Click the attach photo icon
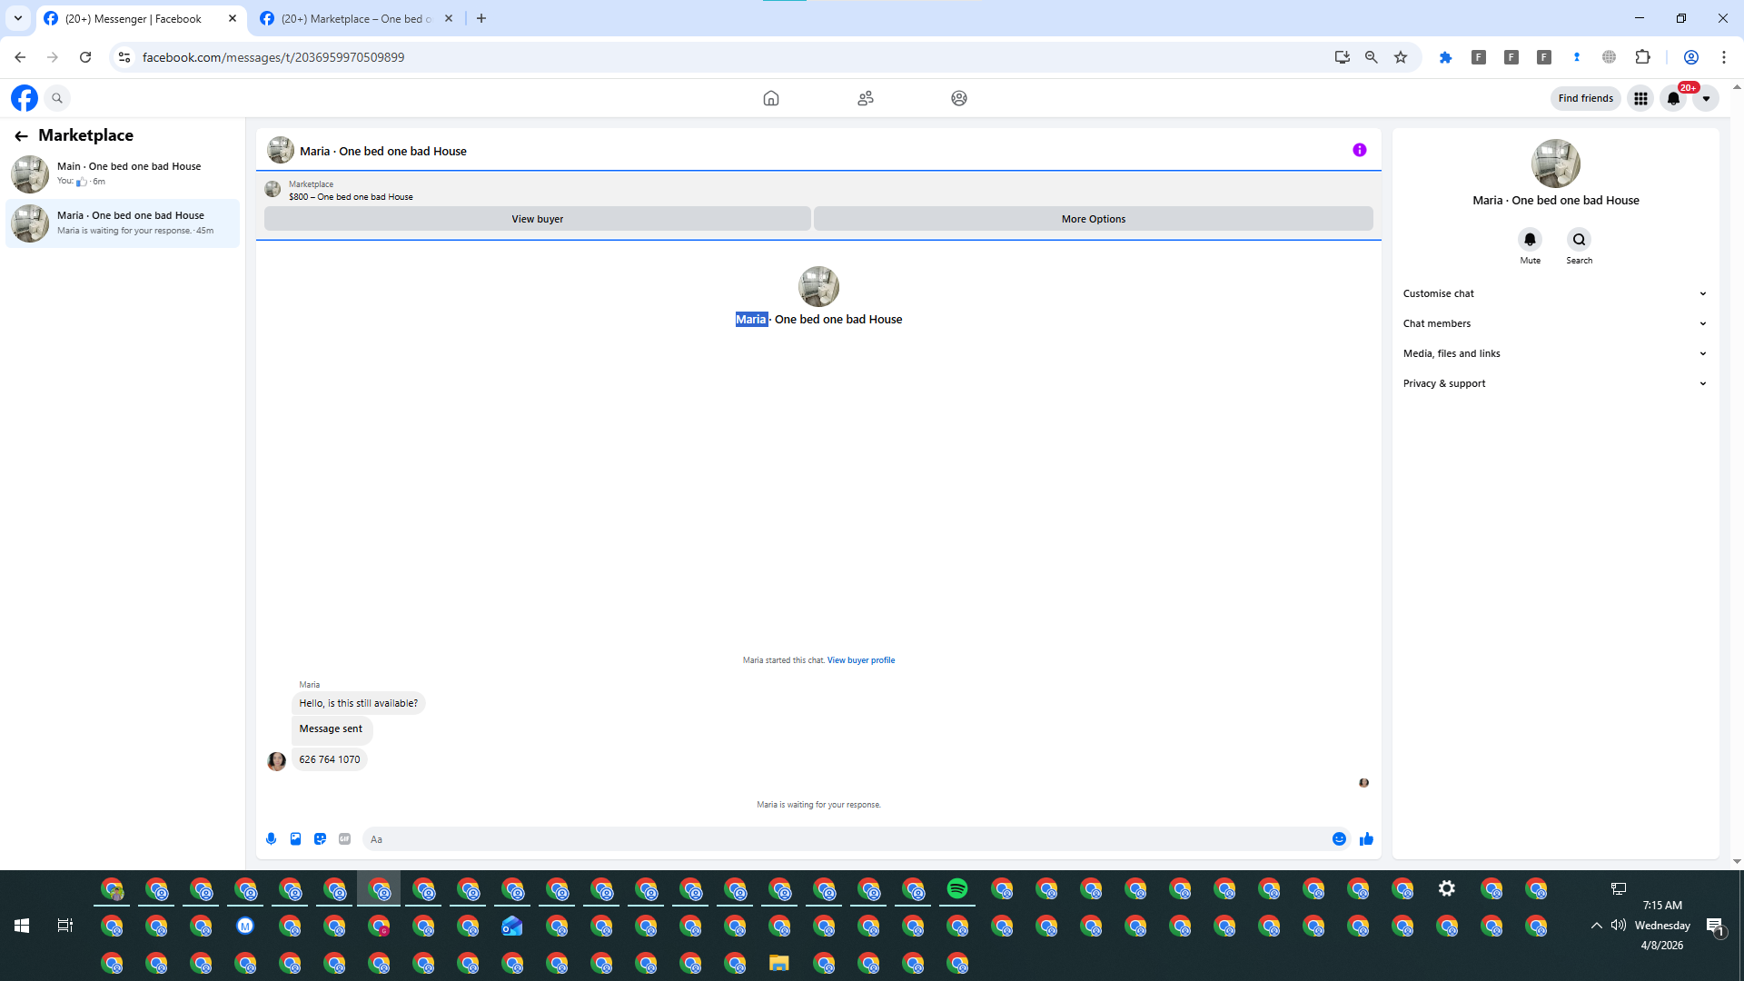The height and width of the screenshot is (981, 1744). tap(295, 839)
